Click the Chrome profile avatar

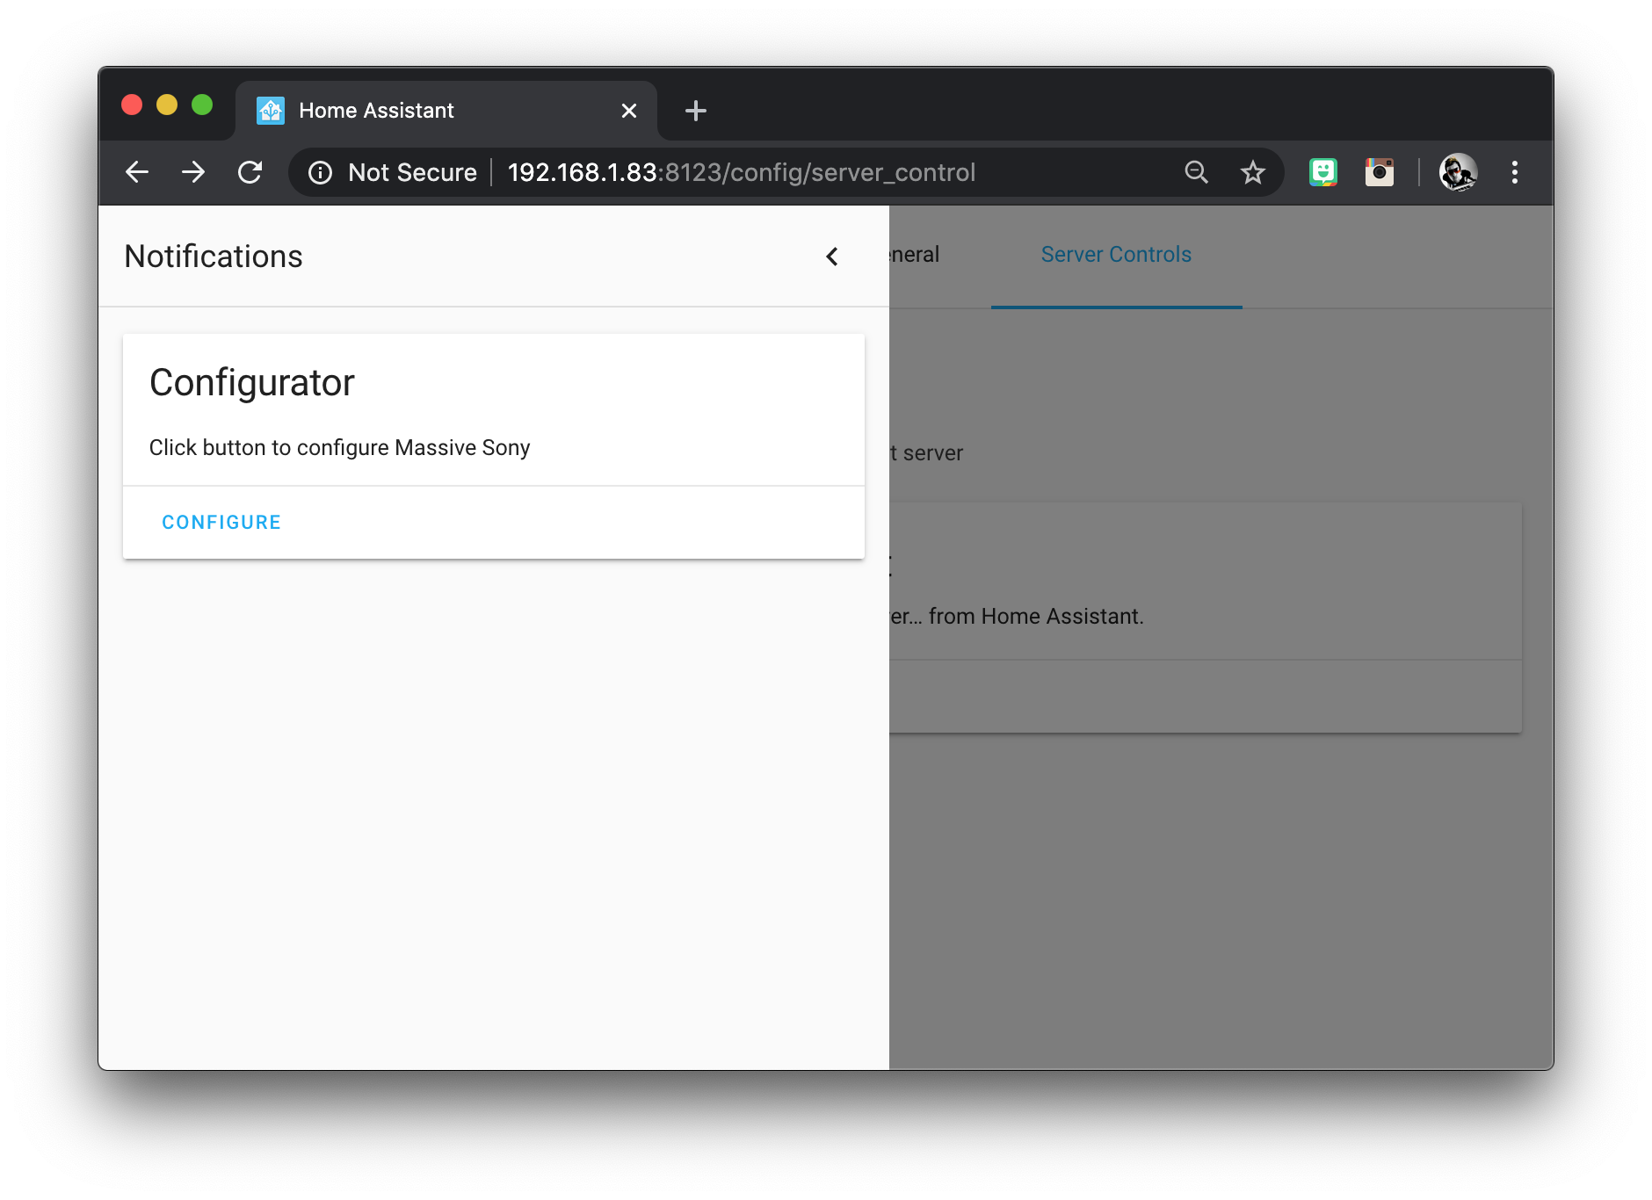point(1459,172)
